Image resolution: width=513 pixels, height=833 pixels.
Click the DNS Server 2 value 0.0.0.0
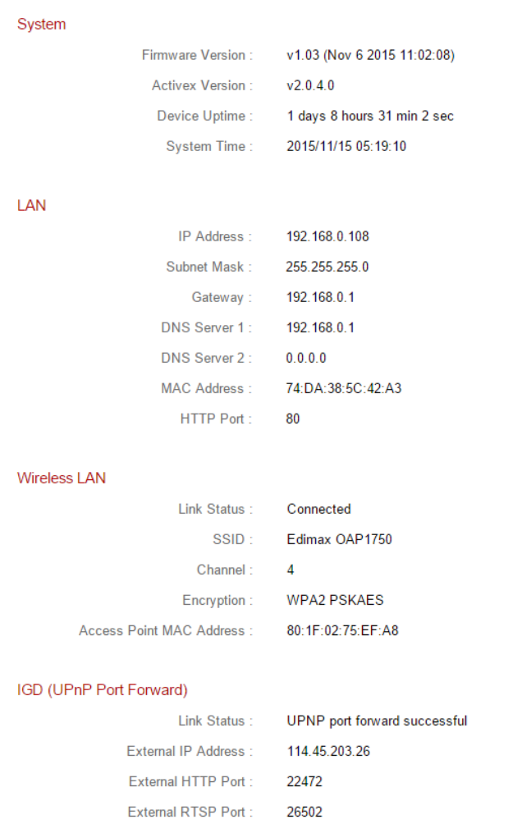coord(306,359)
